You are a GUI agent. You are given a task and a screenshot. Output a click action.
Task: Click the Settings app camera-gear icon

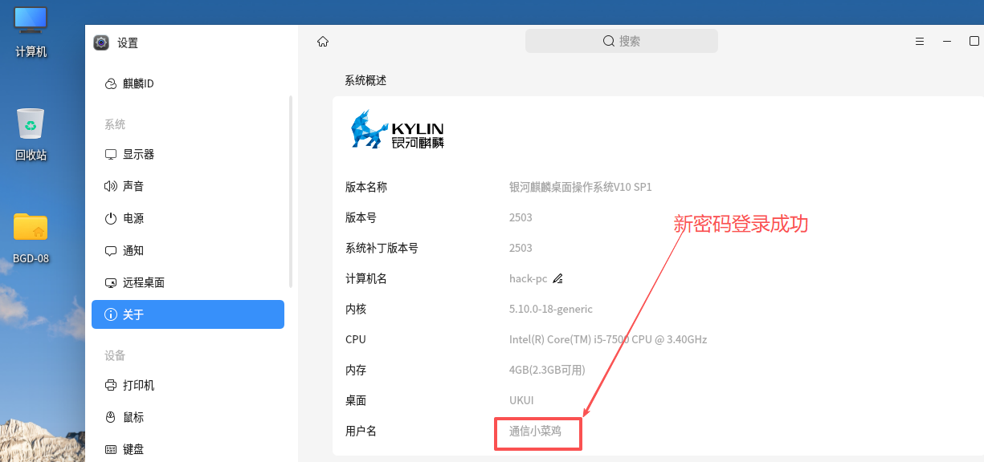click(x=101, y=43)
